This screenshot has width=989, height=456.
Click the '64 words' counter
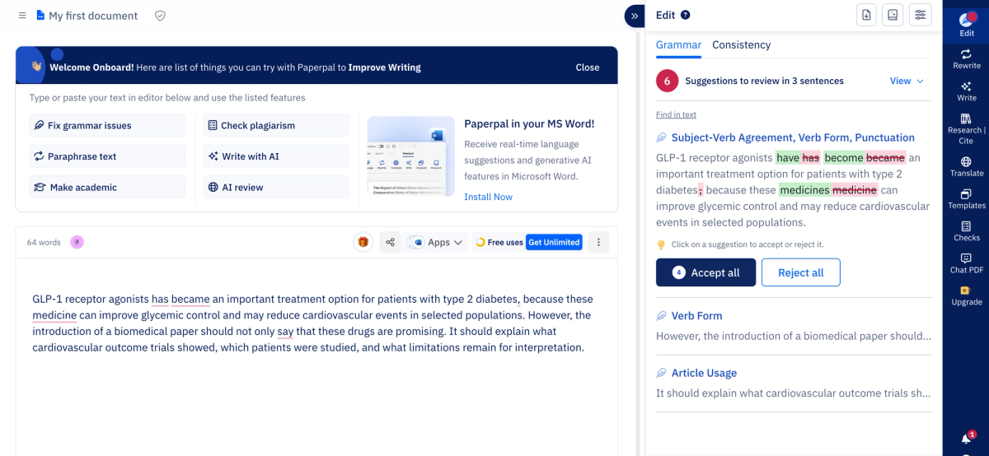coord(44,242)
